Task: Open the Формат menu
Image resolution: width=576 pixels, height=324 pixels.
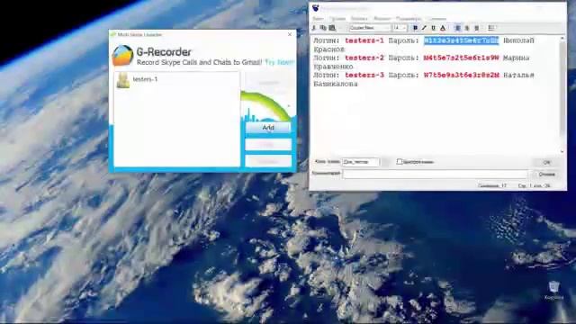Action: click(382, 18)
